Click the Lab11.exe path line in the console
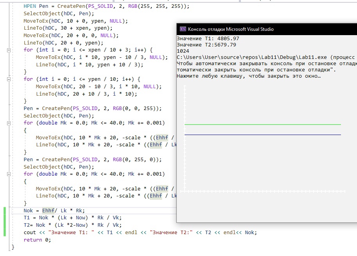 point(266,57)
